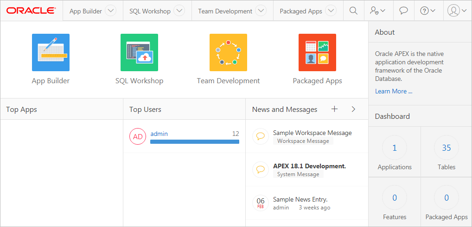Open the Team Development large icon
The height and width of the screenshot is (227, 472).
(228, 52)
